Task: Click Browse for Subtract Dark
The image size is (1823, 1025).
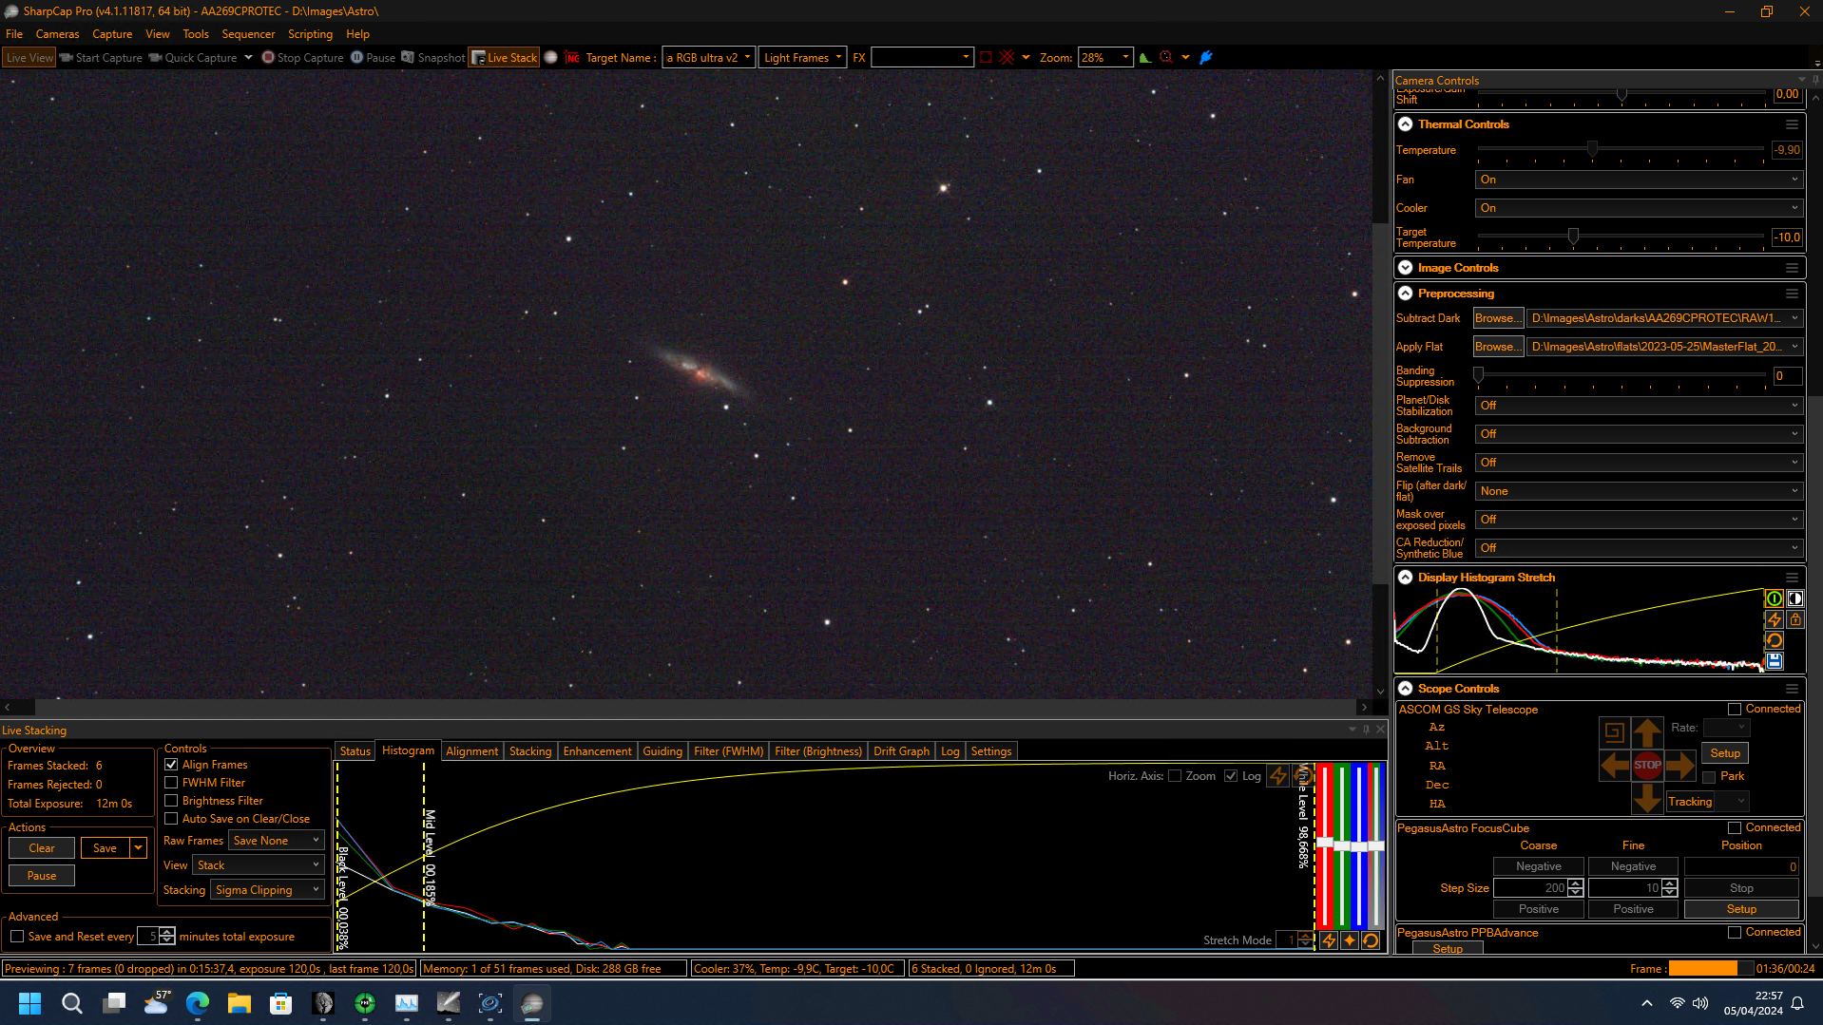Action: point(1498,318)
